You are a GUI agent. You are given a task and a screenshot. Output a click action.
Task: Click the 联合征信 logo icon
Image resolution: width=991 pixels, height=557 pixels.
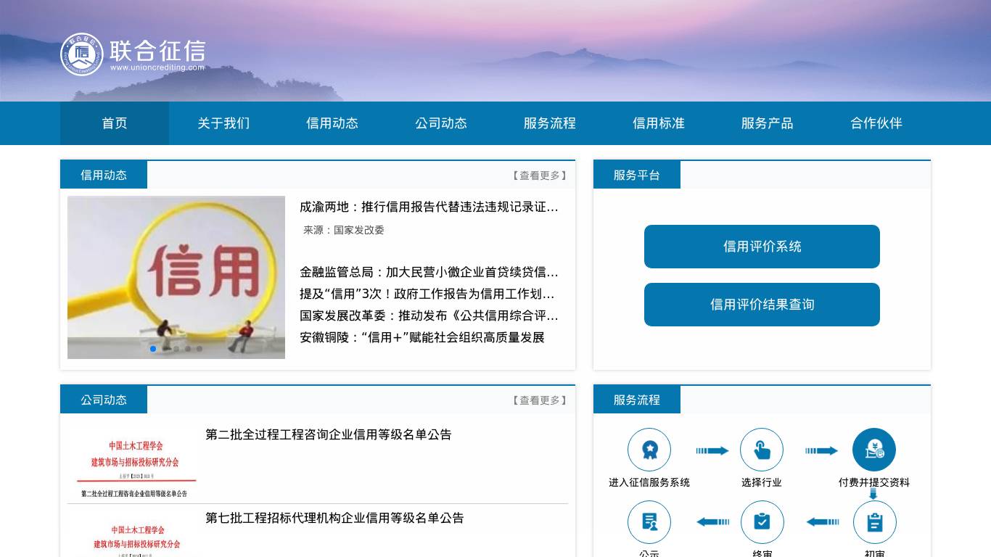[x=82, y=54]
